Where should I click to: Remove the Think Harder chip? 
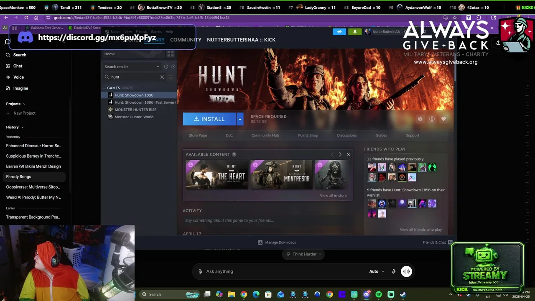pos(320,254)
